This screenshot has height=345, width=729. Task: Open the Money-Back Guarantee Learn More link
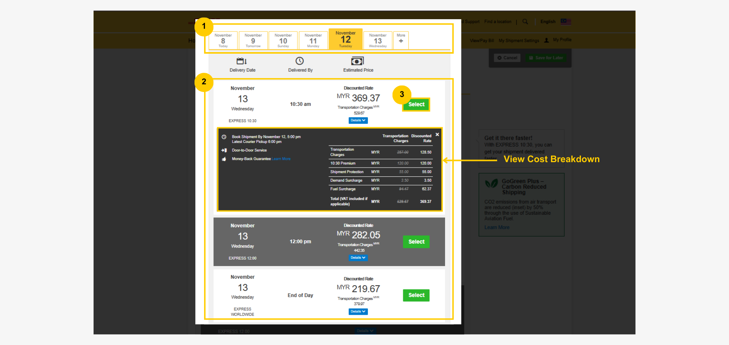click(281, 159)
